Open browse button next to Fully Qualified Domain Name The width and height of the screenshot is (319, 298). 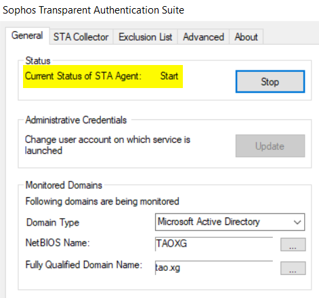point(293,268)
